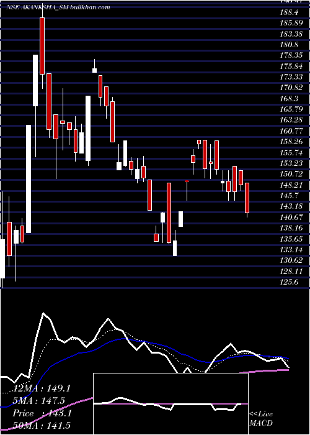Click the 153.23 price axis label
Viewport: 310px width, 435px height.
(291, 164)
